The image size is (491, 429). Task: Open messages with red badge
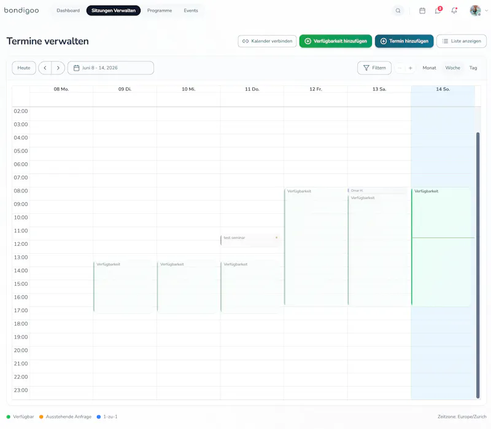tap(438, 10)
